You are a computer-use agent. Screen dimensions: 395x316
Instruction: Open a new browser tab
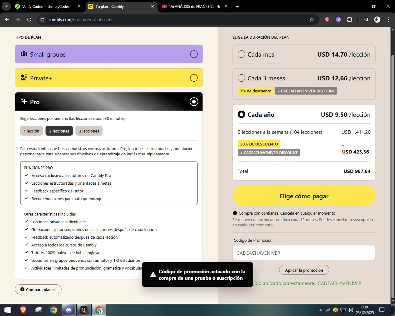click(x=237, y=6)
